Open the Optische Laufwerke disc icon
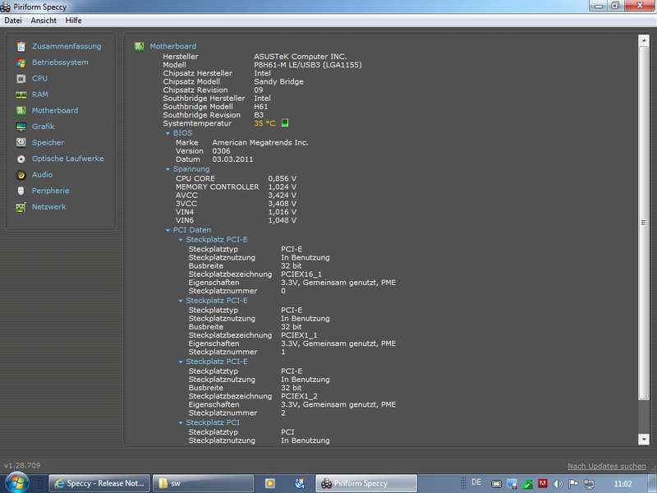 pyautogui.click(x=21, y=159)
